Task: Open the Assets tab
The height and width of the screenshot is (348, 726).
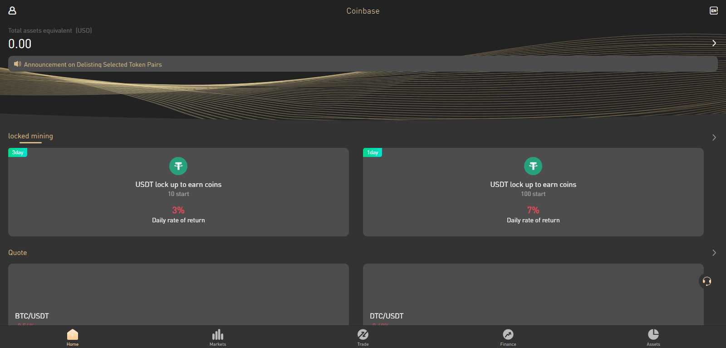Action: click(653, 338)
